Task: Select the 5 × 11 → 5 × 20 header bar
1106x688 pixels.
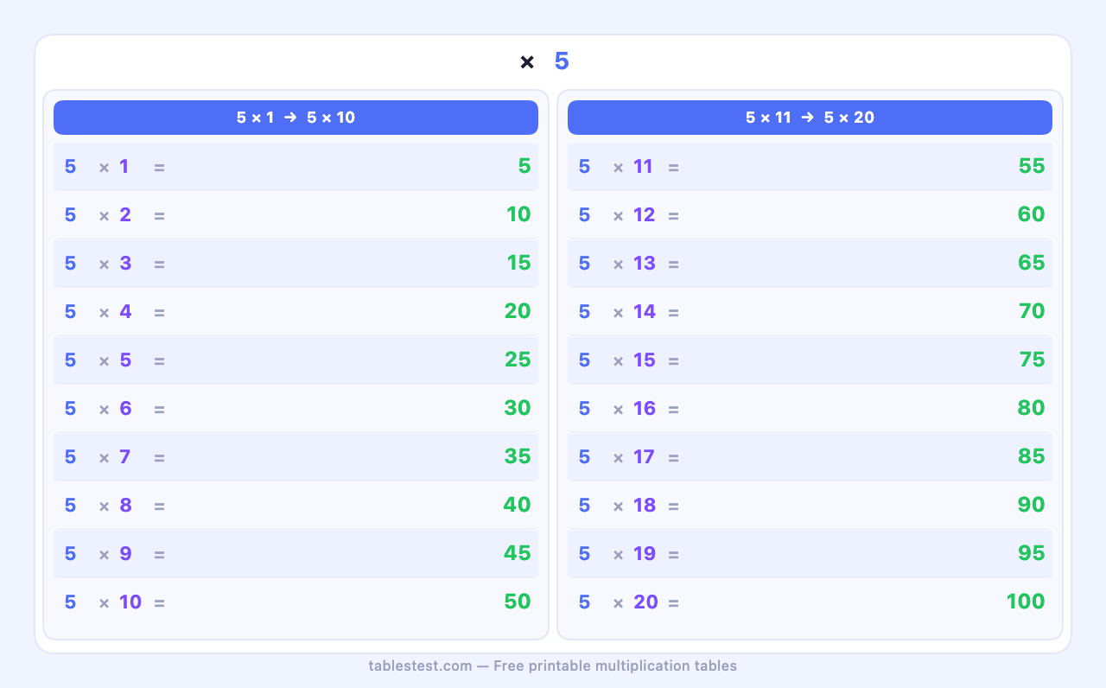Action: (810, 118)
